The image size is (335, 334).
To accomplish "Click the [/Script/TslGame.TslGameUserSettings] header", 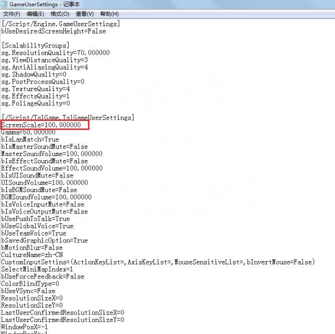I will coord(68,118).
